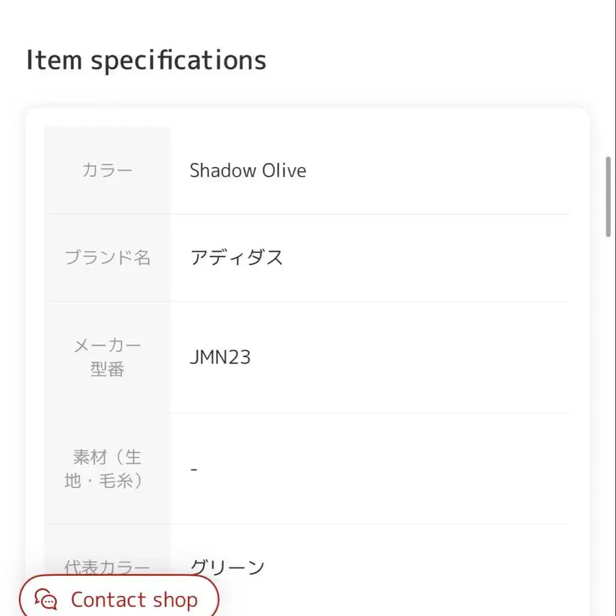Select the JMN23 model number value
This screenshot has width=616, height=616.
tap(220, 357)
